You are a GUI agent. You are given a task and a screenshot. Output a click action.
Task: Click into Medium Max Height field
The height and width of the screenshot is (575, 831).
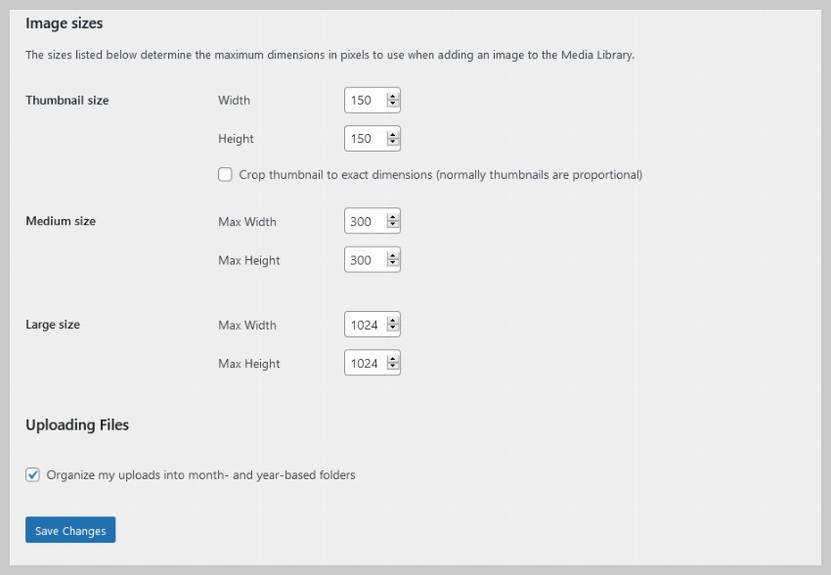point(364,260)
